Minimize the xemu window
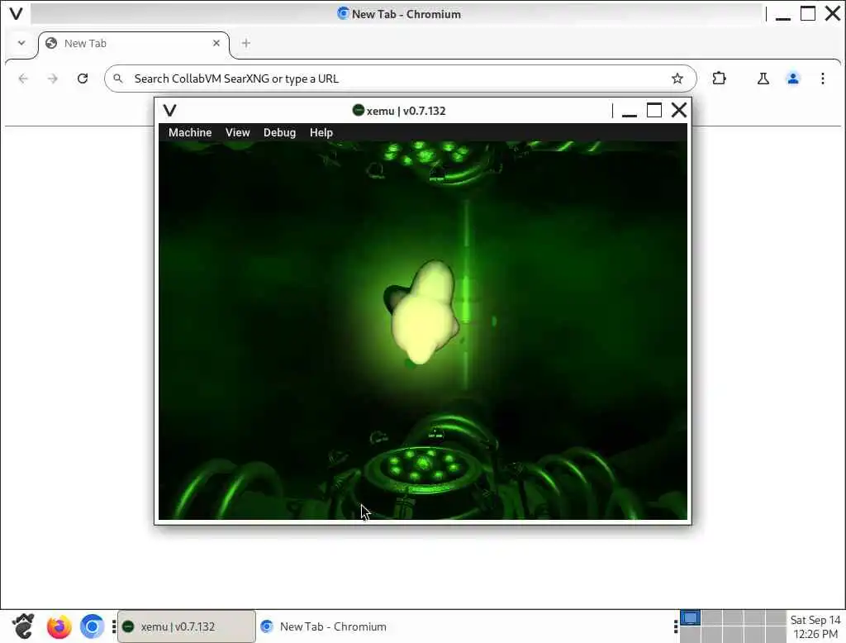846x643 pixels. (x=629, y=111)
